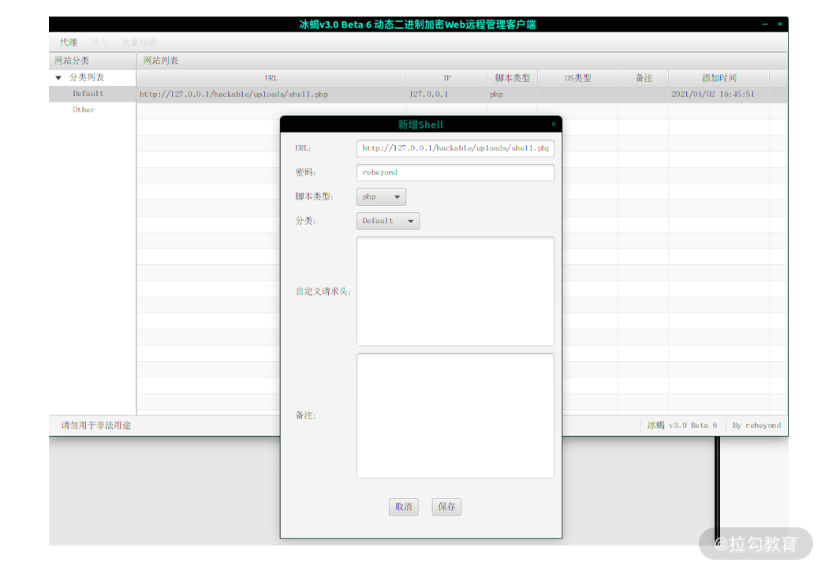Click IP cell 127.0.0.1
Screen dimensions: 825x570
coord(446,94)
